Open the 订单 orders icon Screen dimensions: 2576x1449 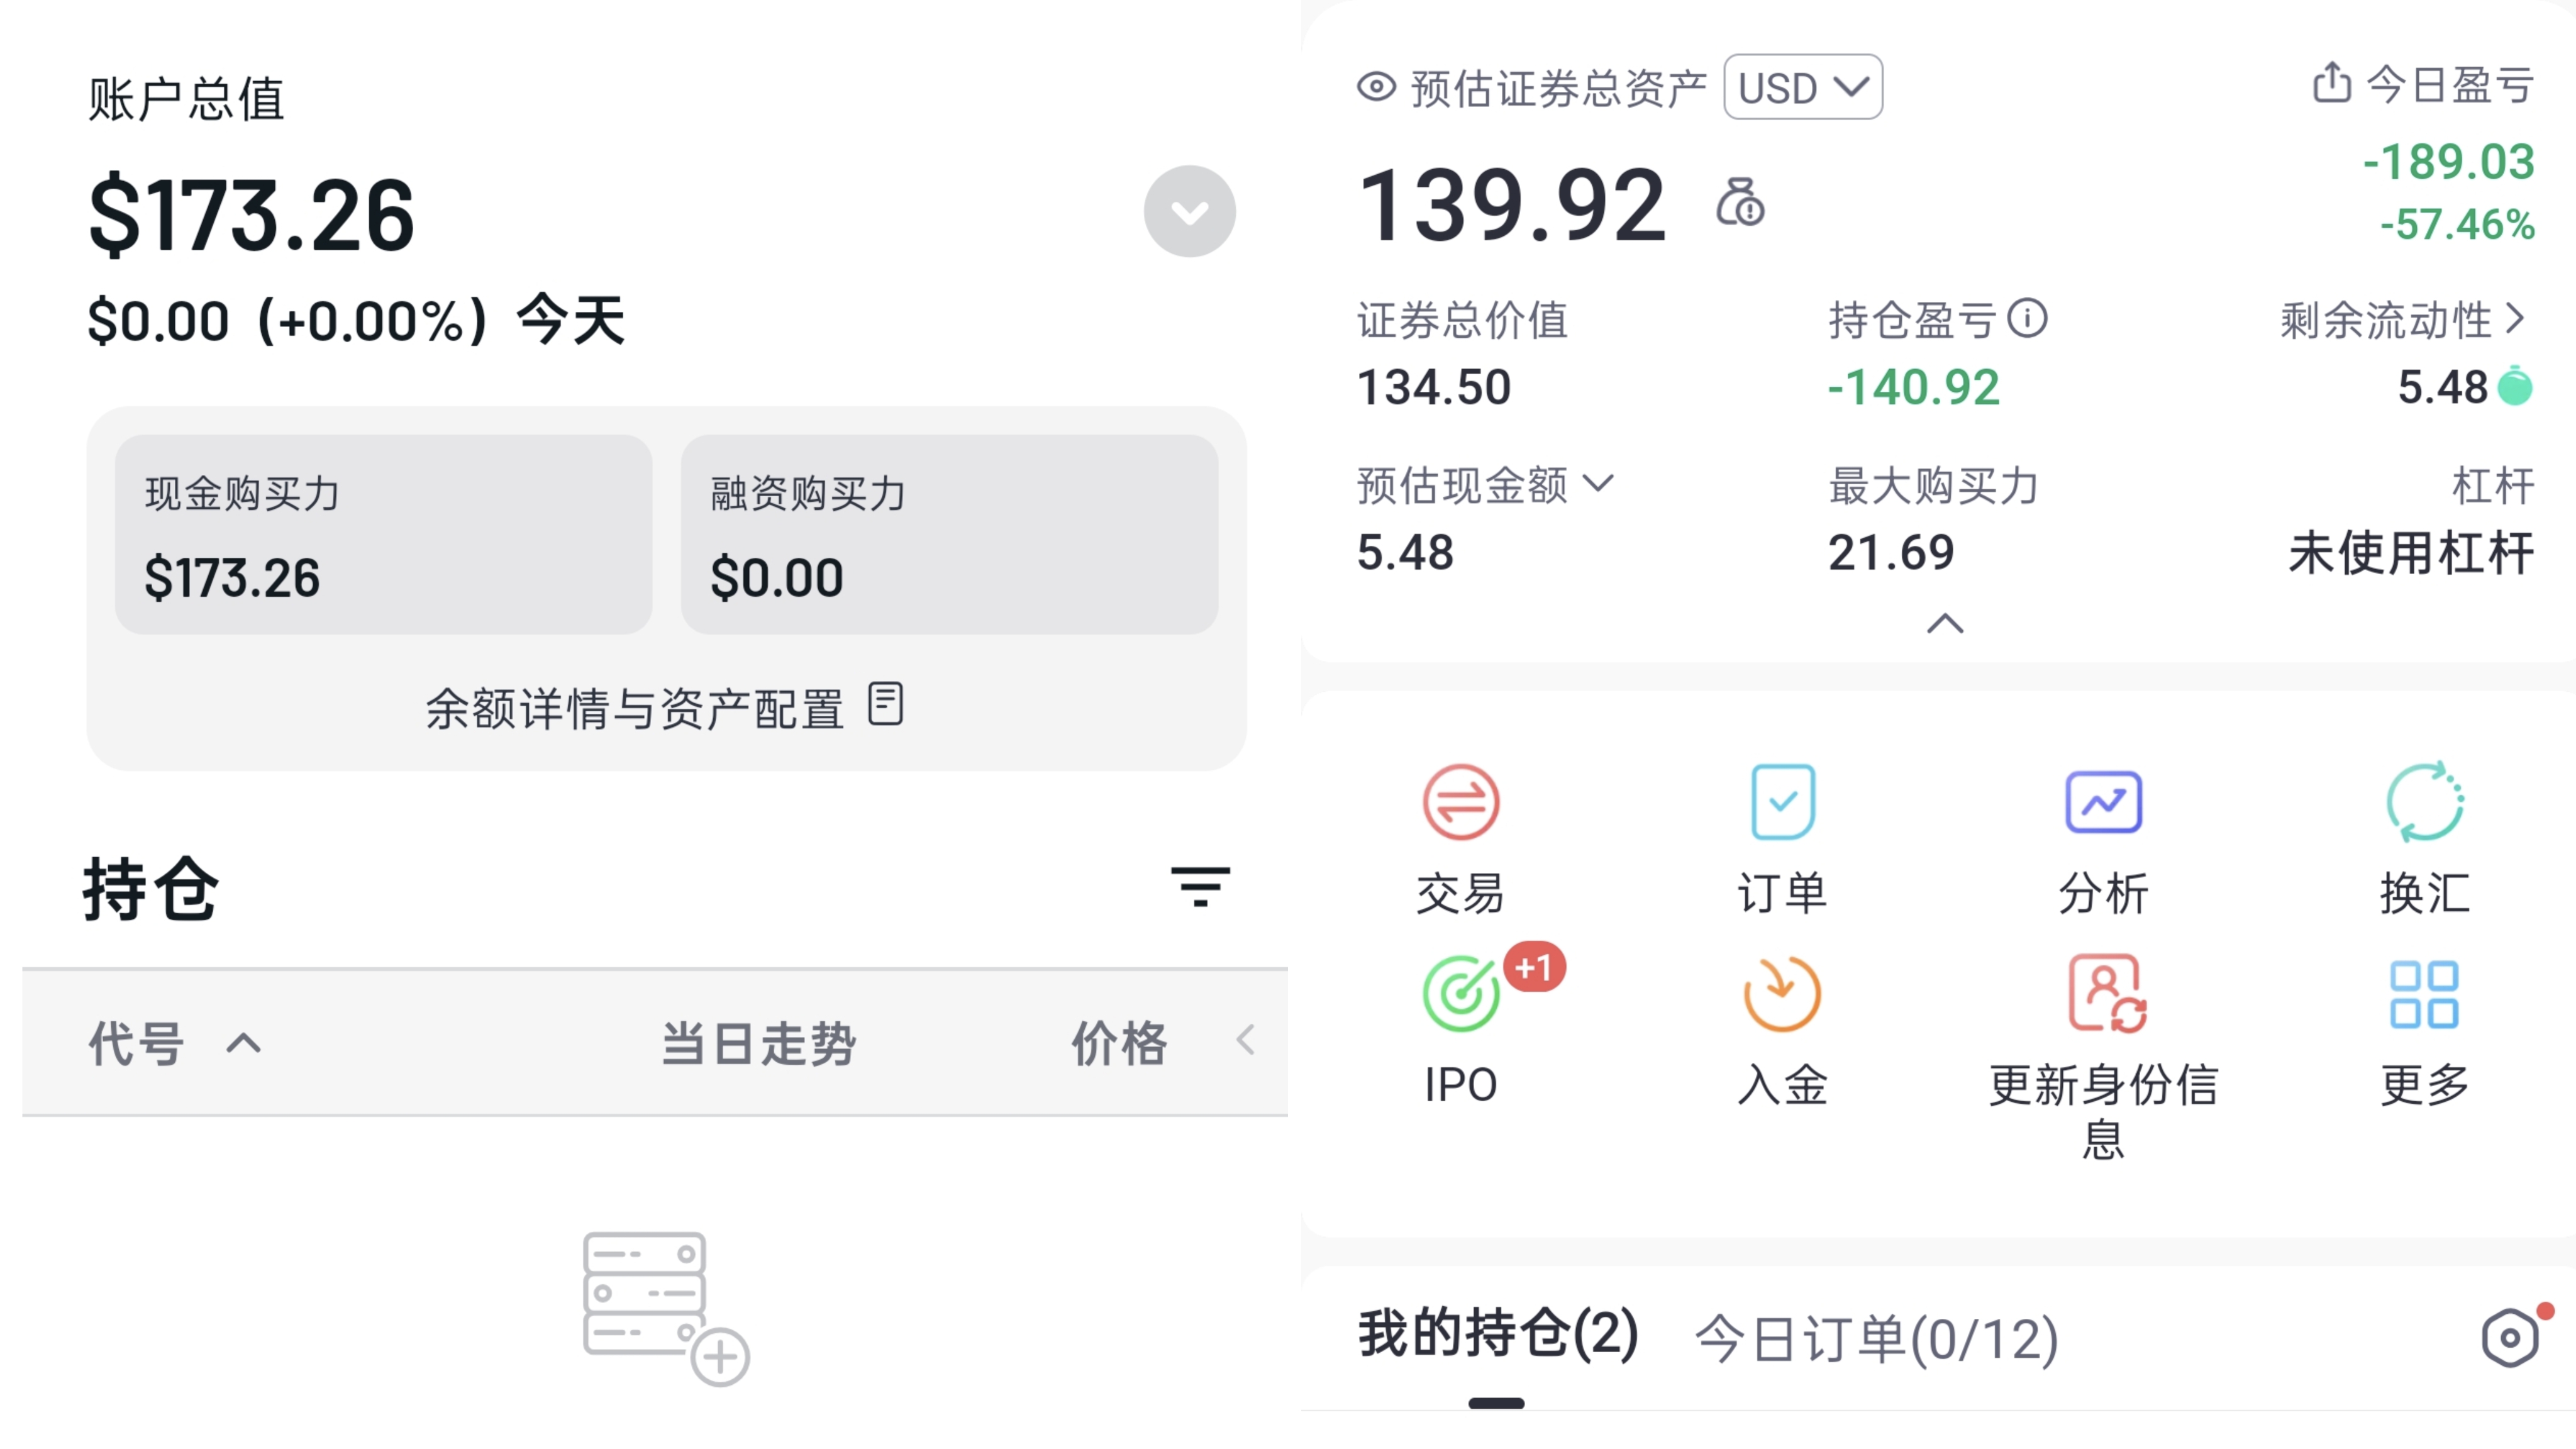pos(1782,802)
